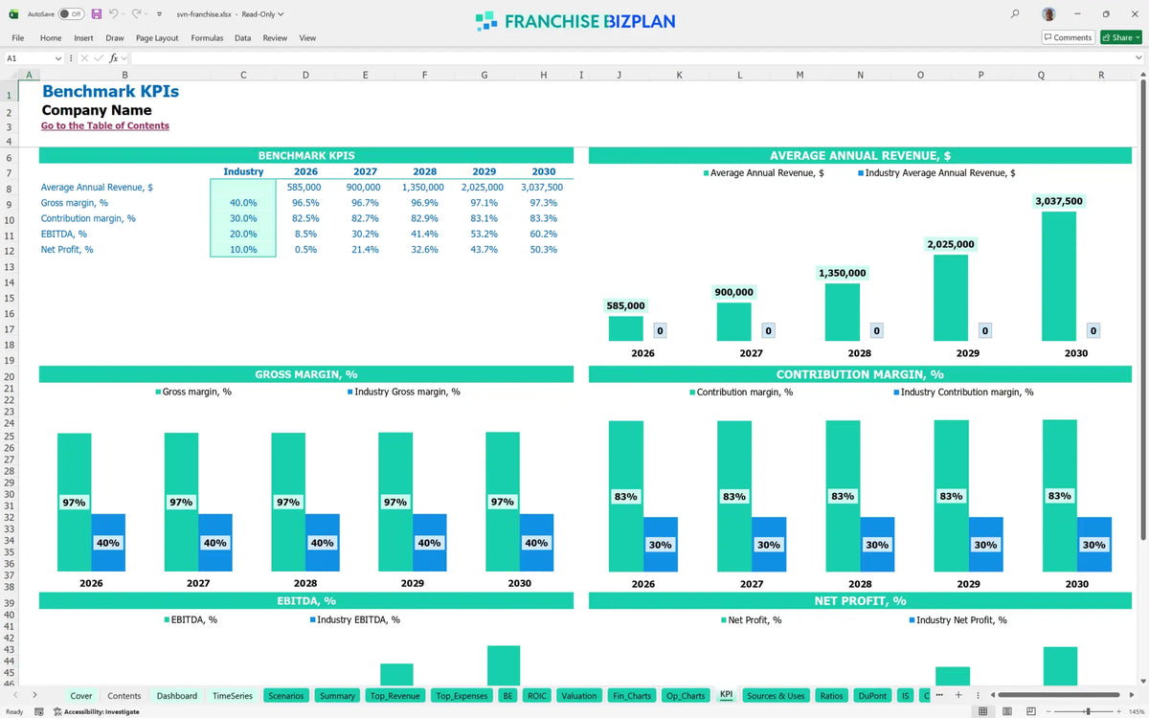Open the Top_Expenses sheet tab

[462, 696]
